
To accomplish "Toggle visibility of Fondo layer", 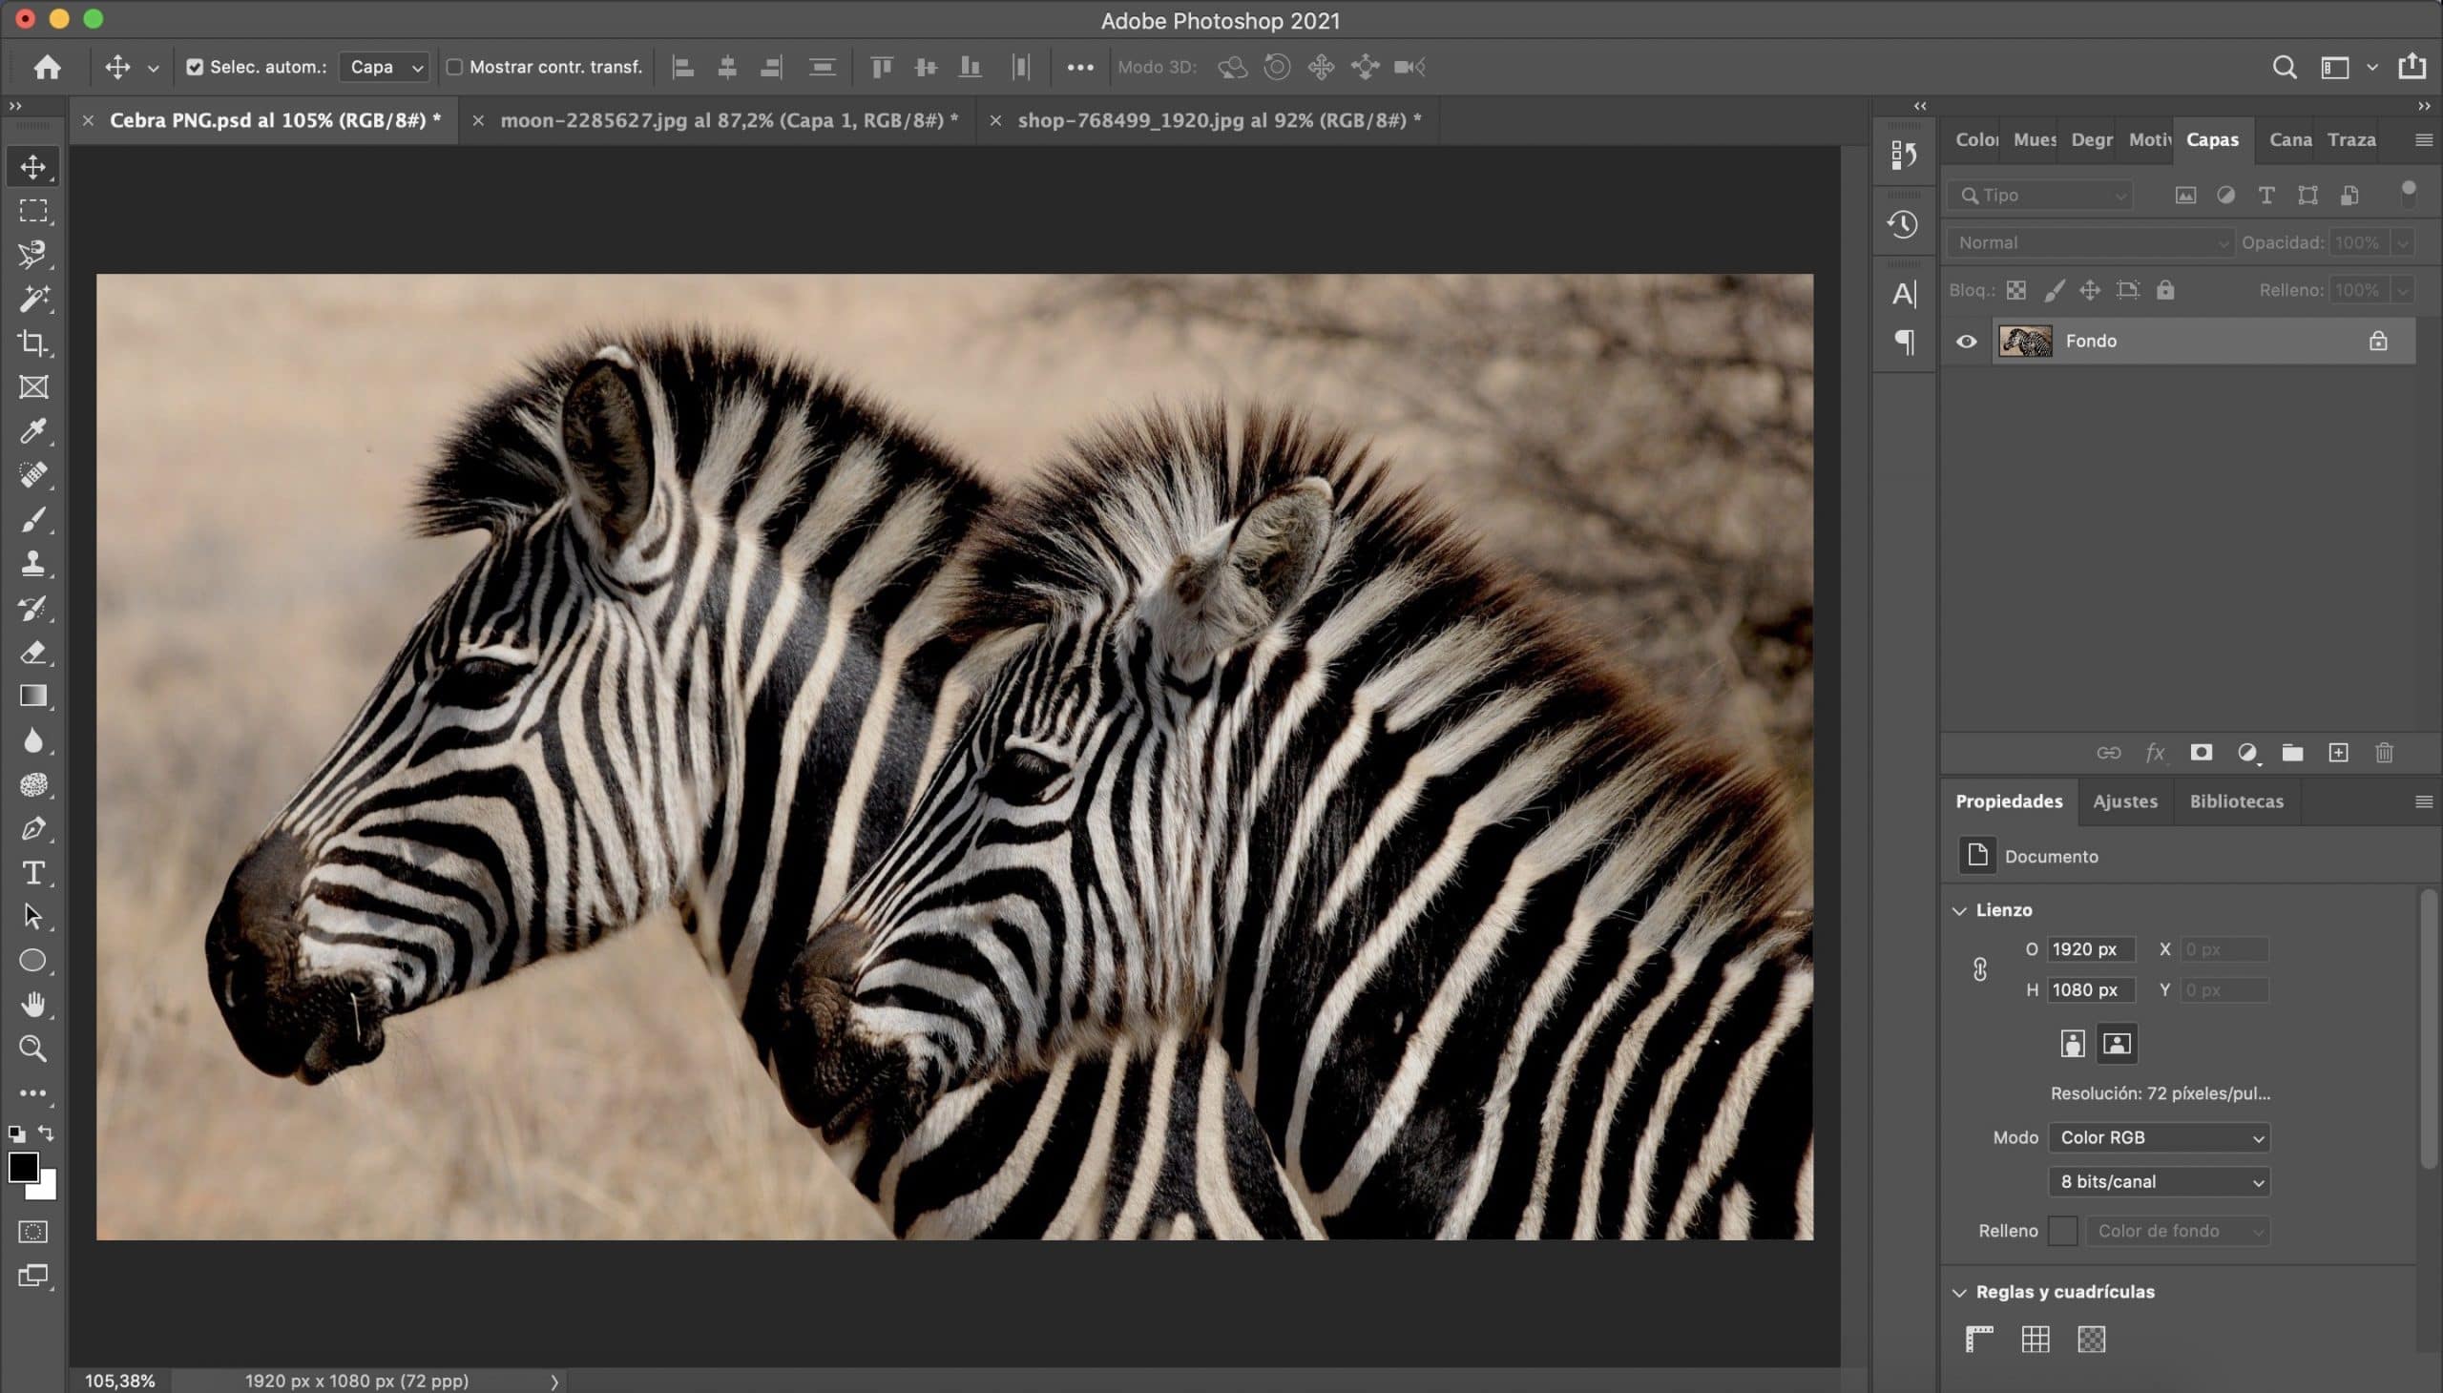I will pos(1967,341).
